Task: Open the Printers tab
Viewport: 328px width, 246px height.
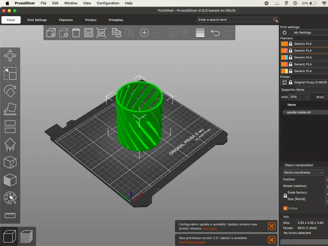Action: pos(91,20)
